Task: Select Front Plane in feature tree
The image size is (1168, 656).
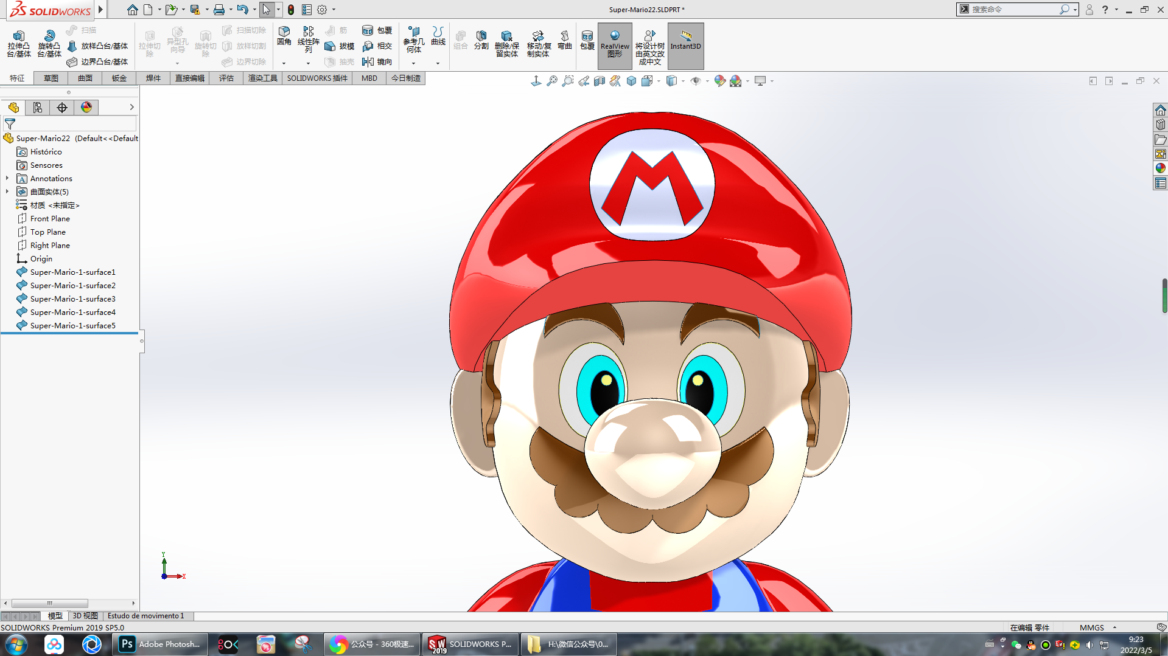Action: (x=50, y=219)
